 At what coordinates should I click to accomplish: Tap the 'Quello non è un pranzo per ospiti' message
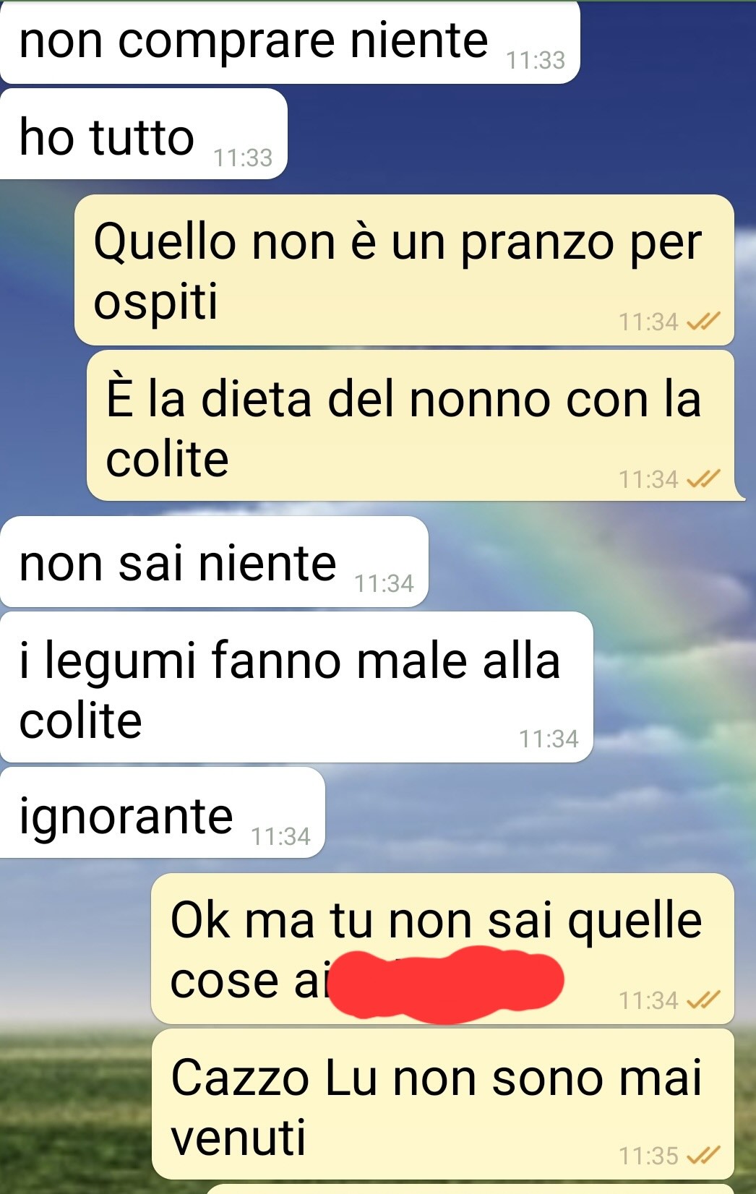(404, 270)
